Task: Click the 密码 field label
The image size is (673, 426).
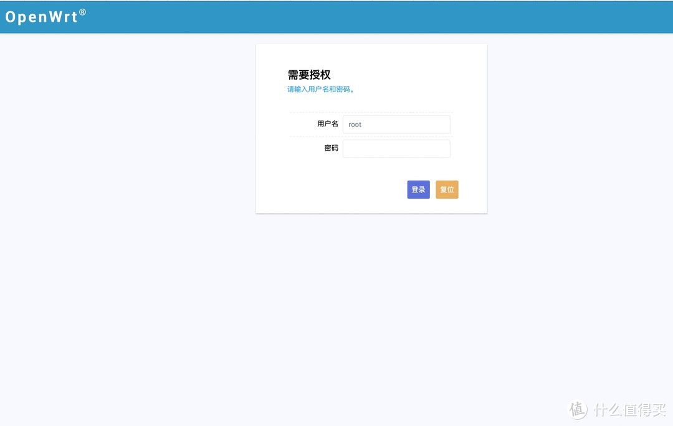Action: pyautogui.click(x=331, y=148)
